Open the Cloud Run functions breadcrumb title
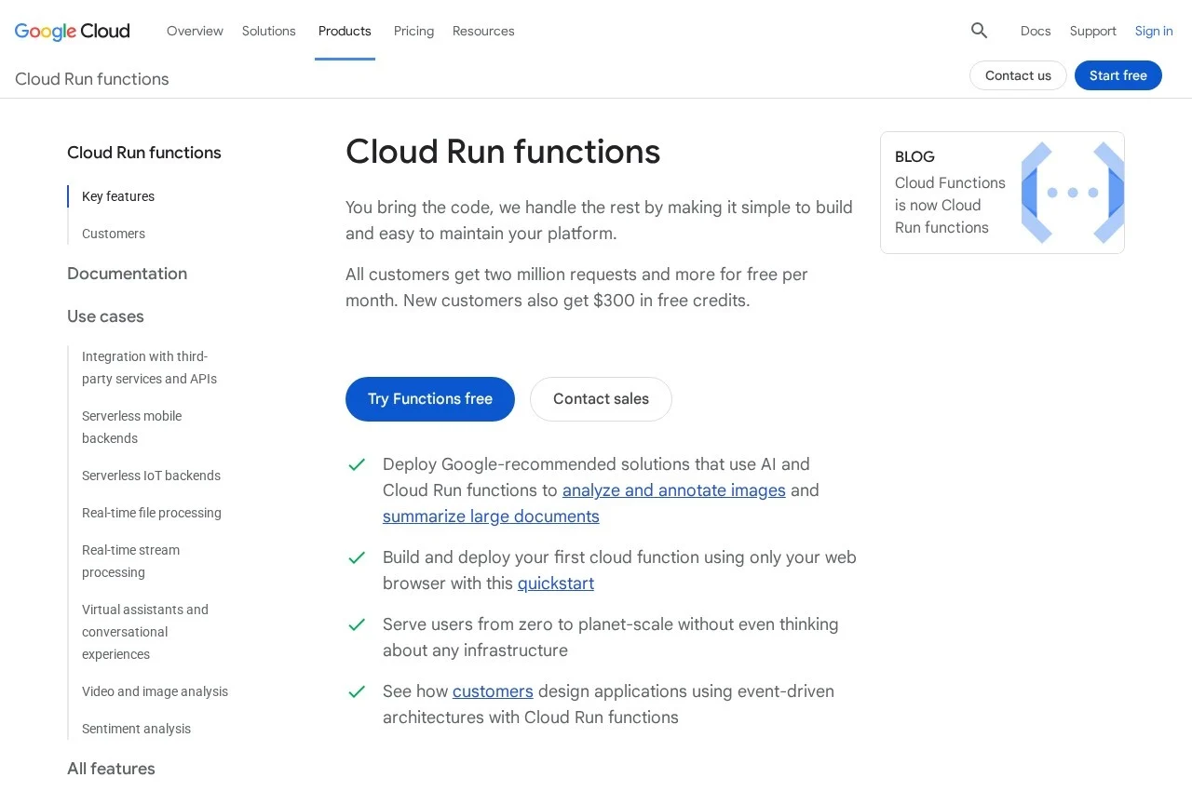This screenshot has height=791, width=1192. tap(92, 79)
